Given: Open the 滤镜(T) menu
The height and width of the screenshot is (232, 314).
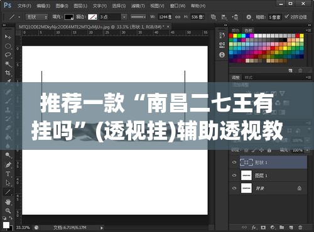Looking at the screenshot, I should (138, 6).
